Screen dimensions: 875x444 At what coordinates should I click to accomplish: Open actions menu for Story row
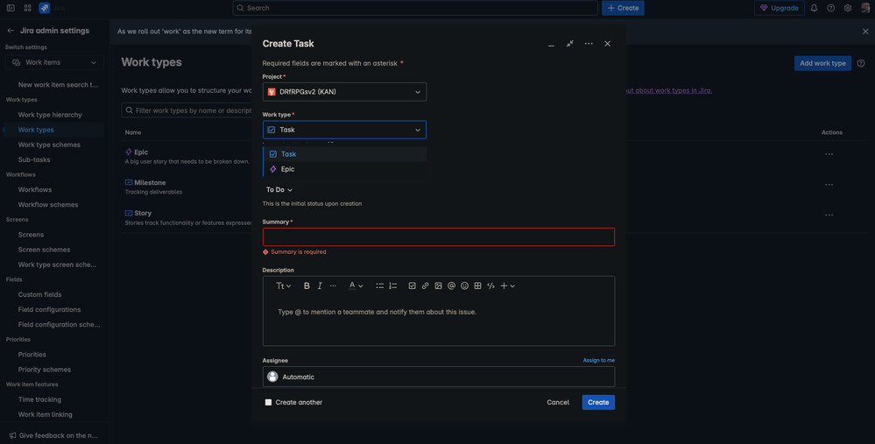[x=829, y=215]
